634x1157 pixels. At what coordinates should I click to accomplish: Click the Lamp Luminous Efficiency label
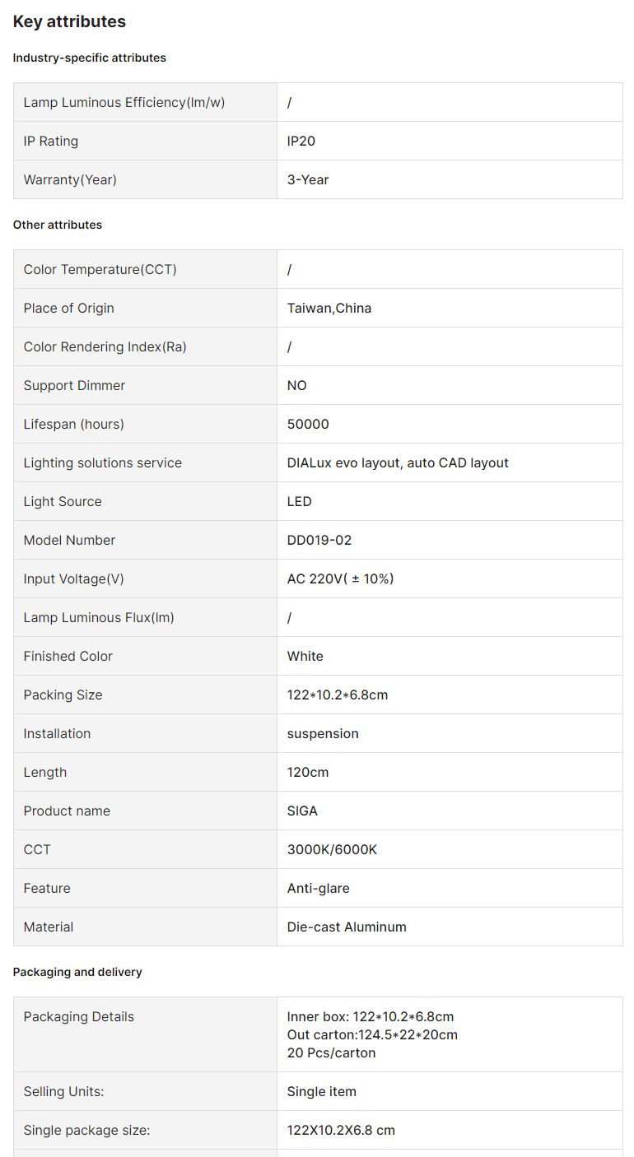pyautogui.click(x=124, y=102)
